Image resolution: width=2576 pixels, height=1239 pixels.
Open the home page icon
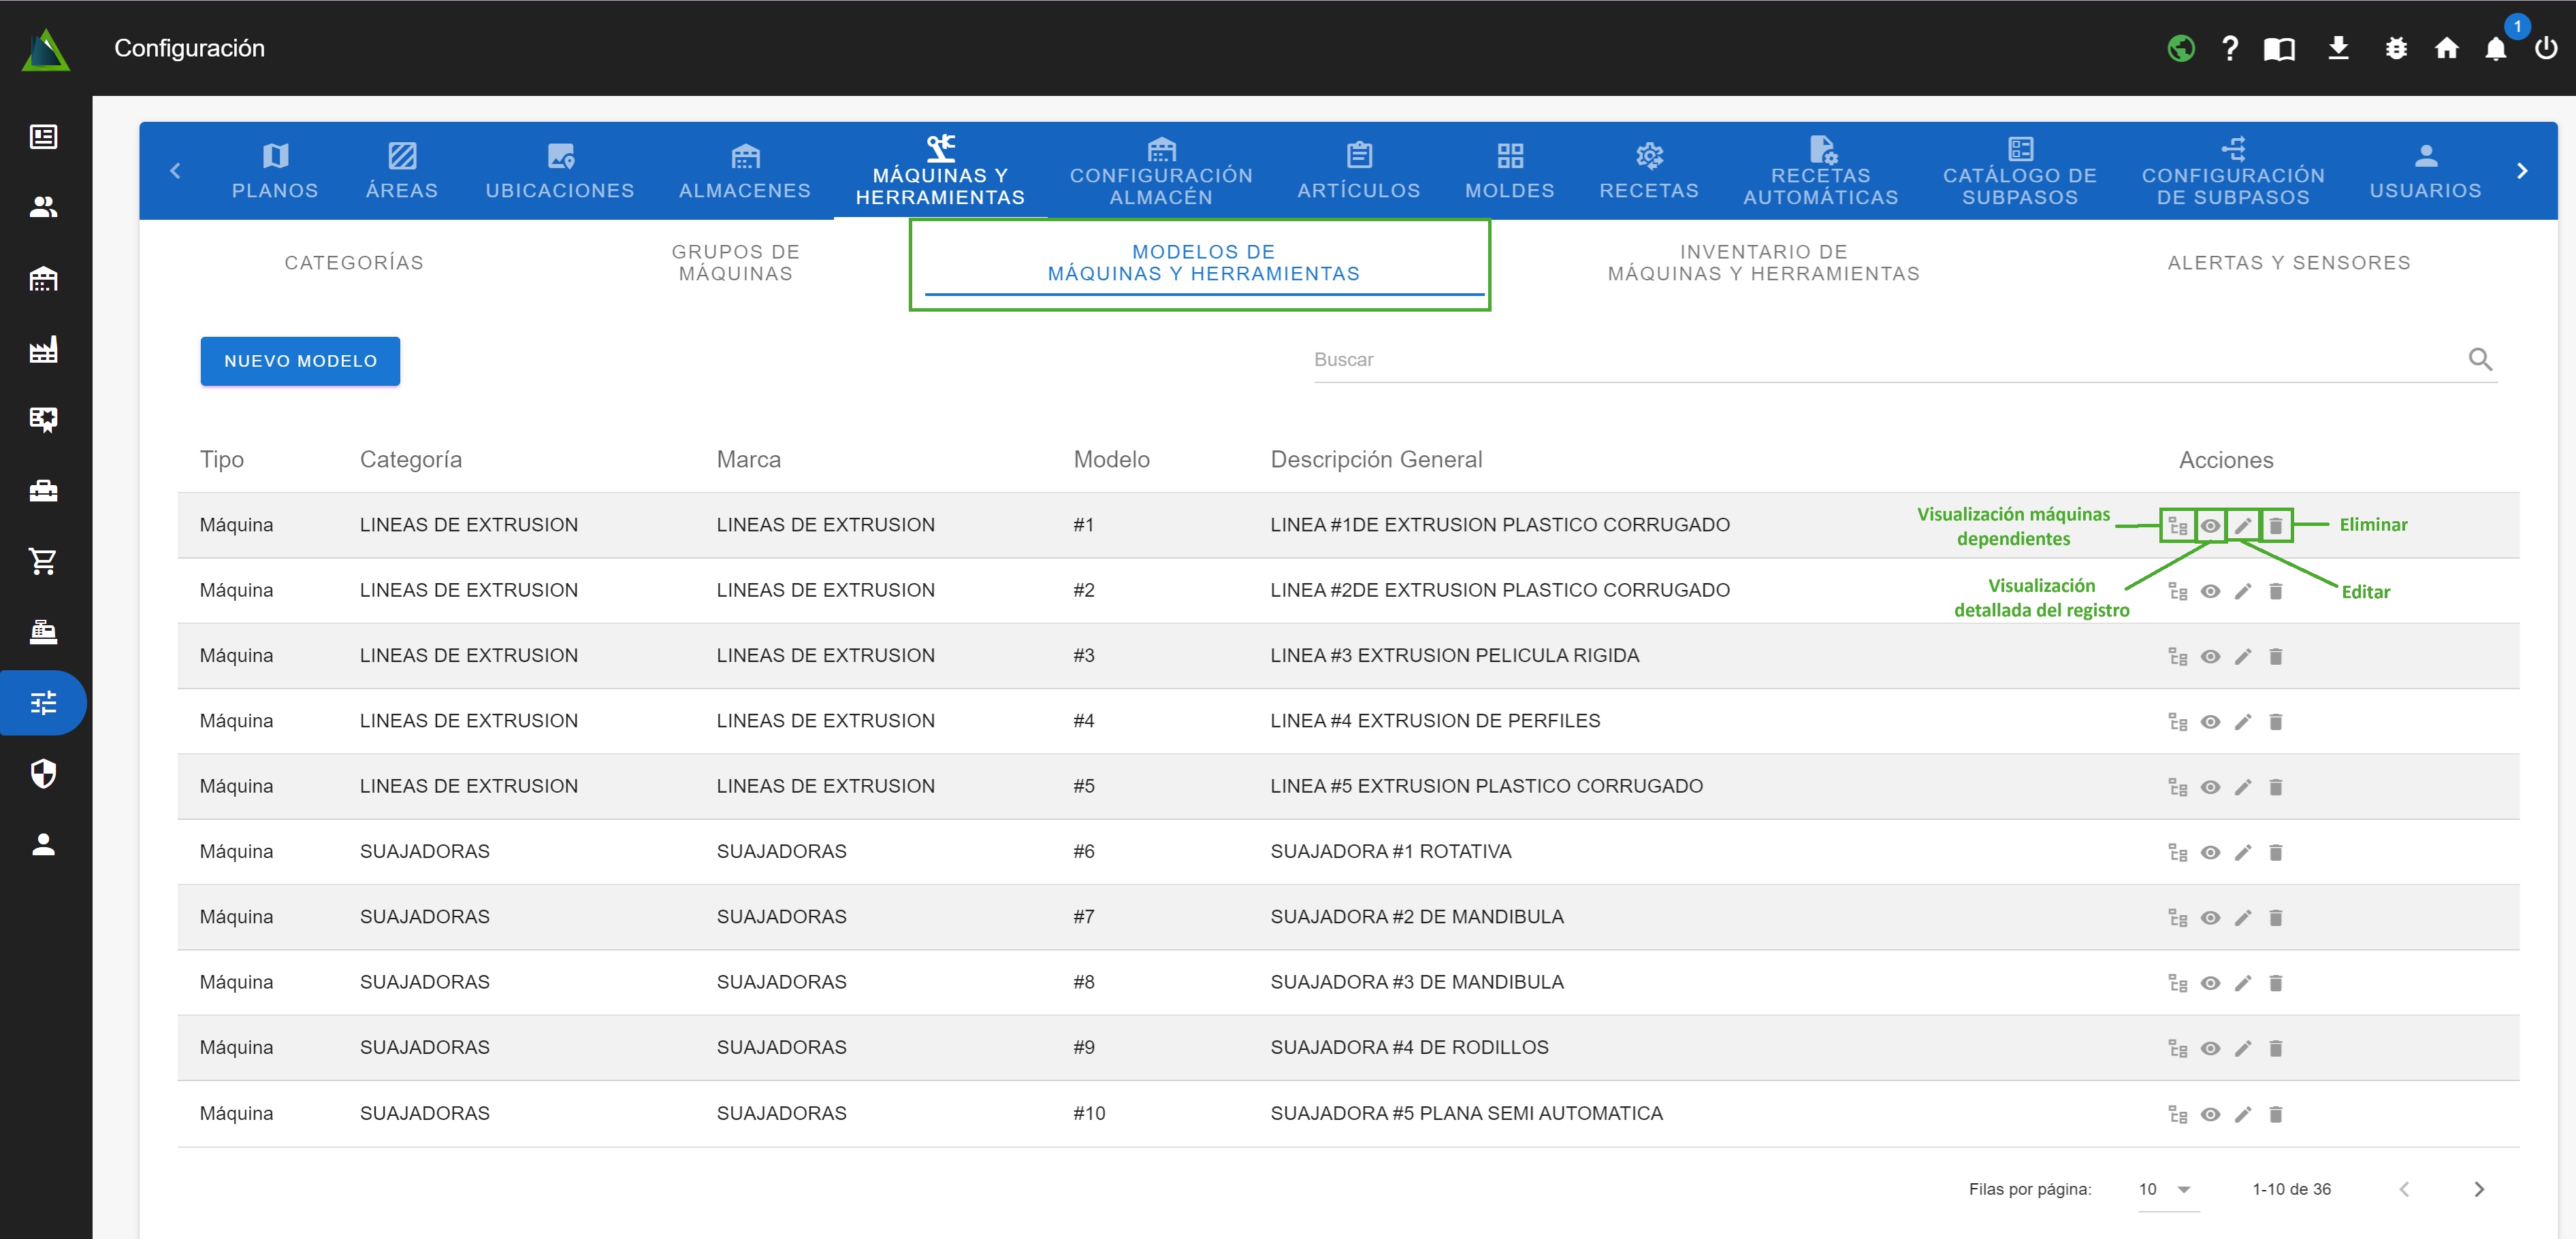click(2446, 48)
